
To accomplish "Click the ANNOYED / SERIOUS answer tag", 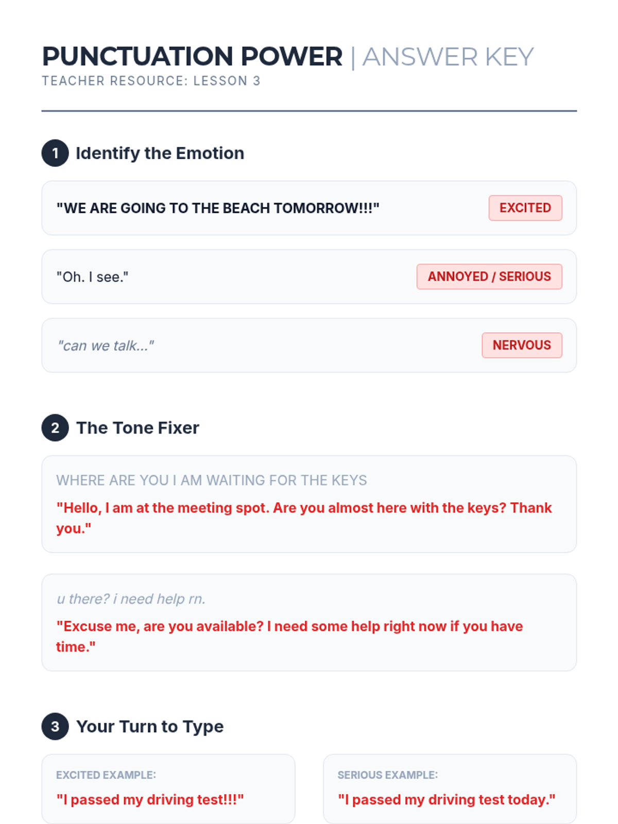I will click(x=489, y=277).
